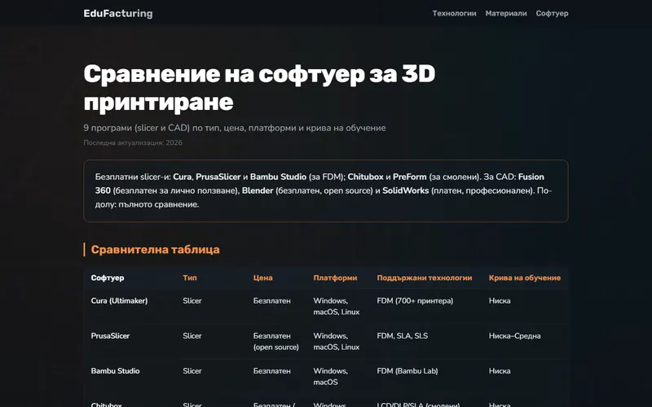Click the Крива на обучение header
Screen dimensions: 652x407
coord(525,278)
